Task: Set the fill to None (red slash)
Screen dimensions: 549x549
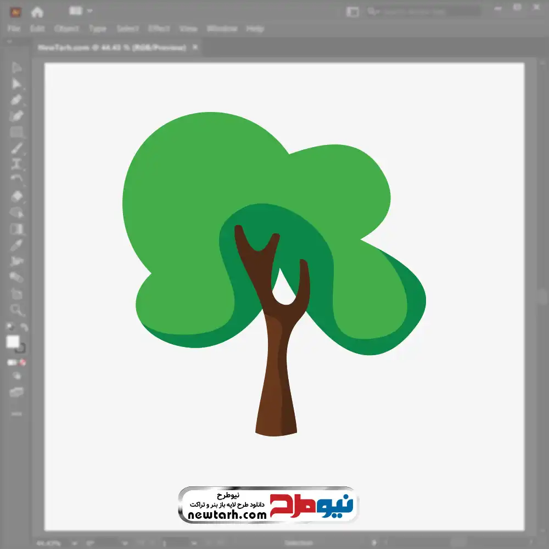Action: pos(23,362)
